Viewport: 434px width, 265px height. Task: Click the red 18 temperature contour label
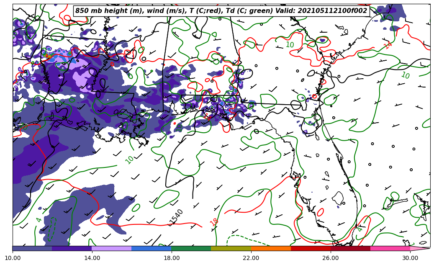(x=214, y=222)
